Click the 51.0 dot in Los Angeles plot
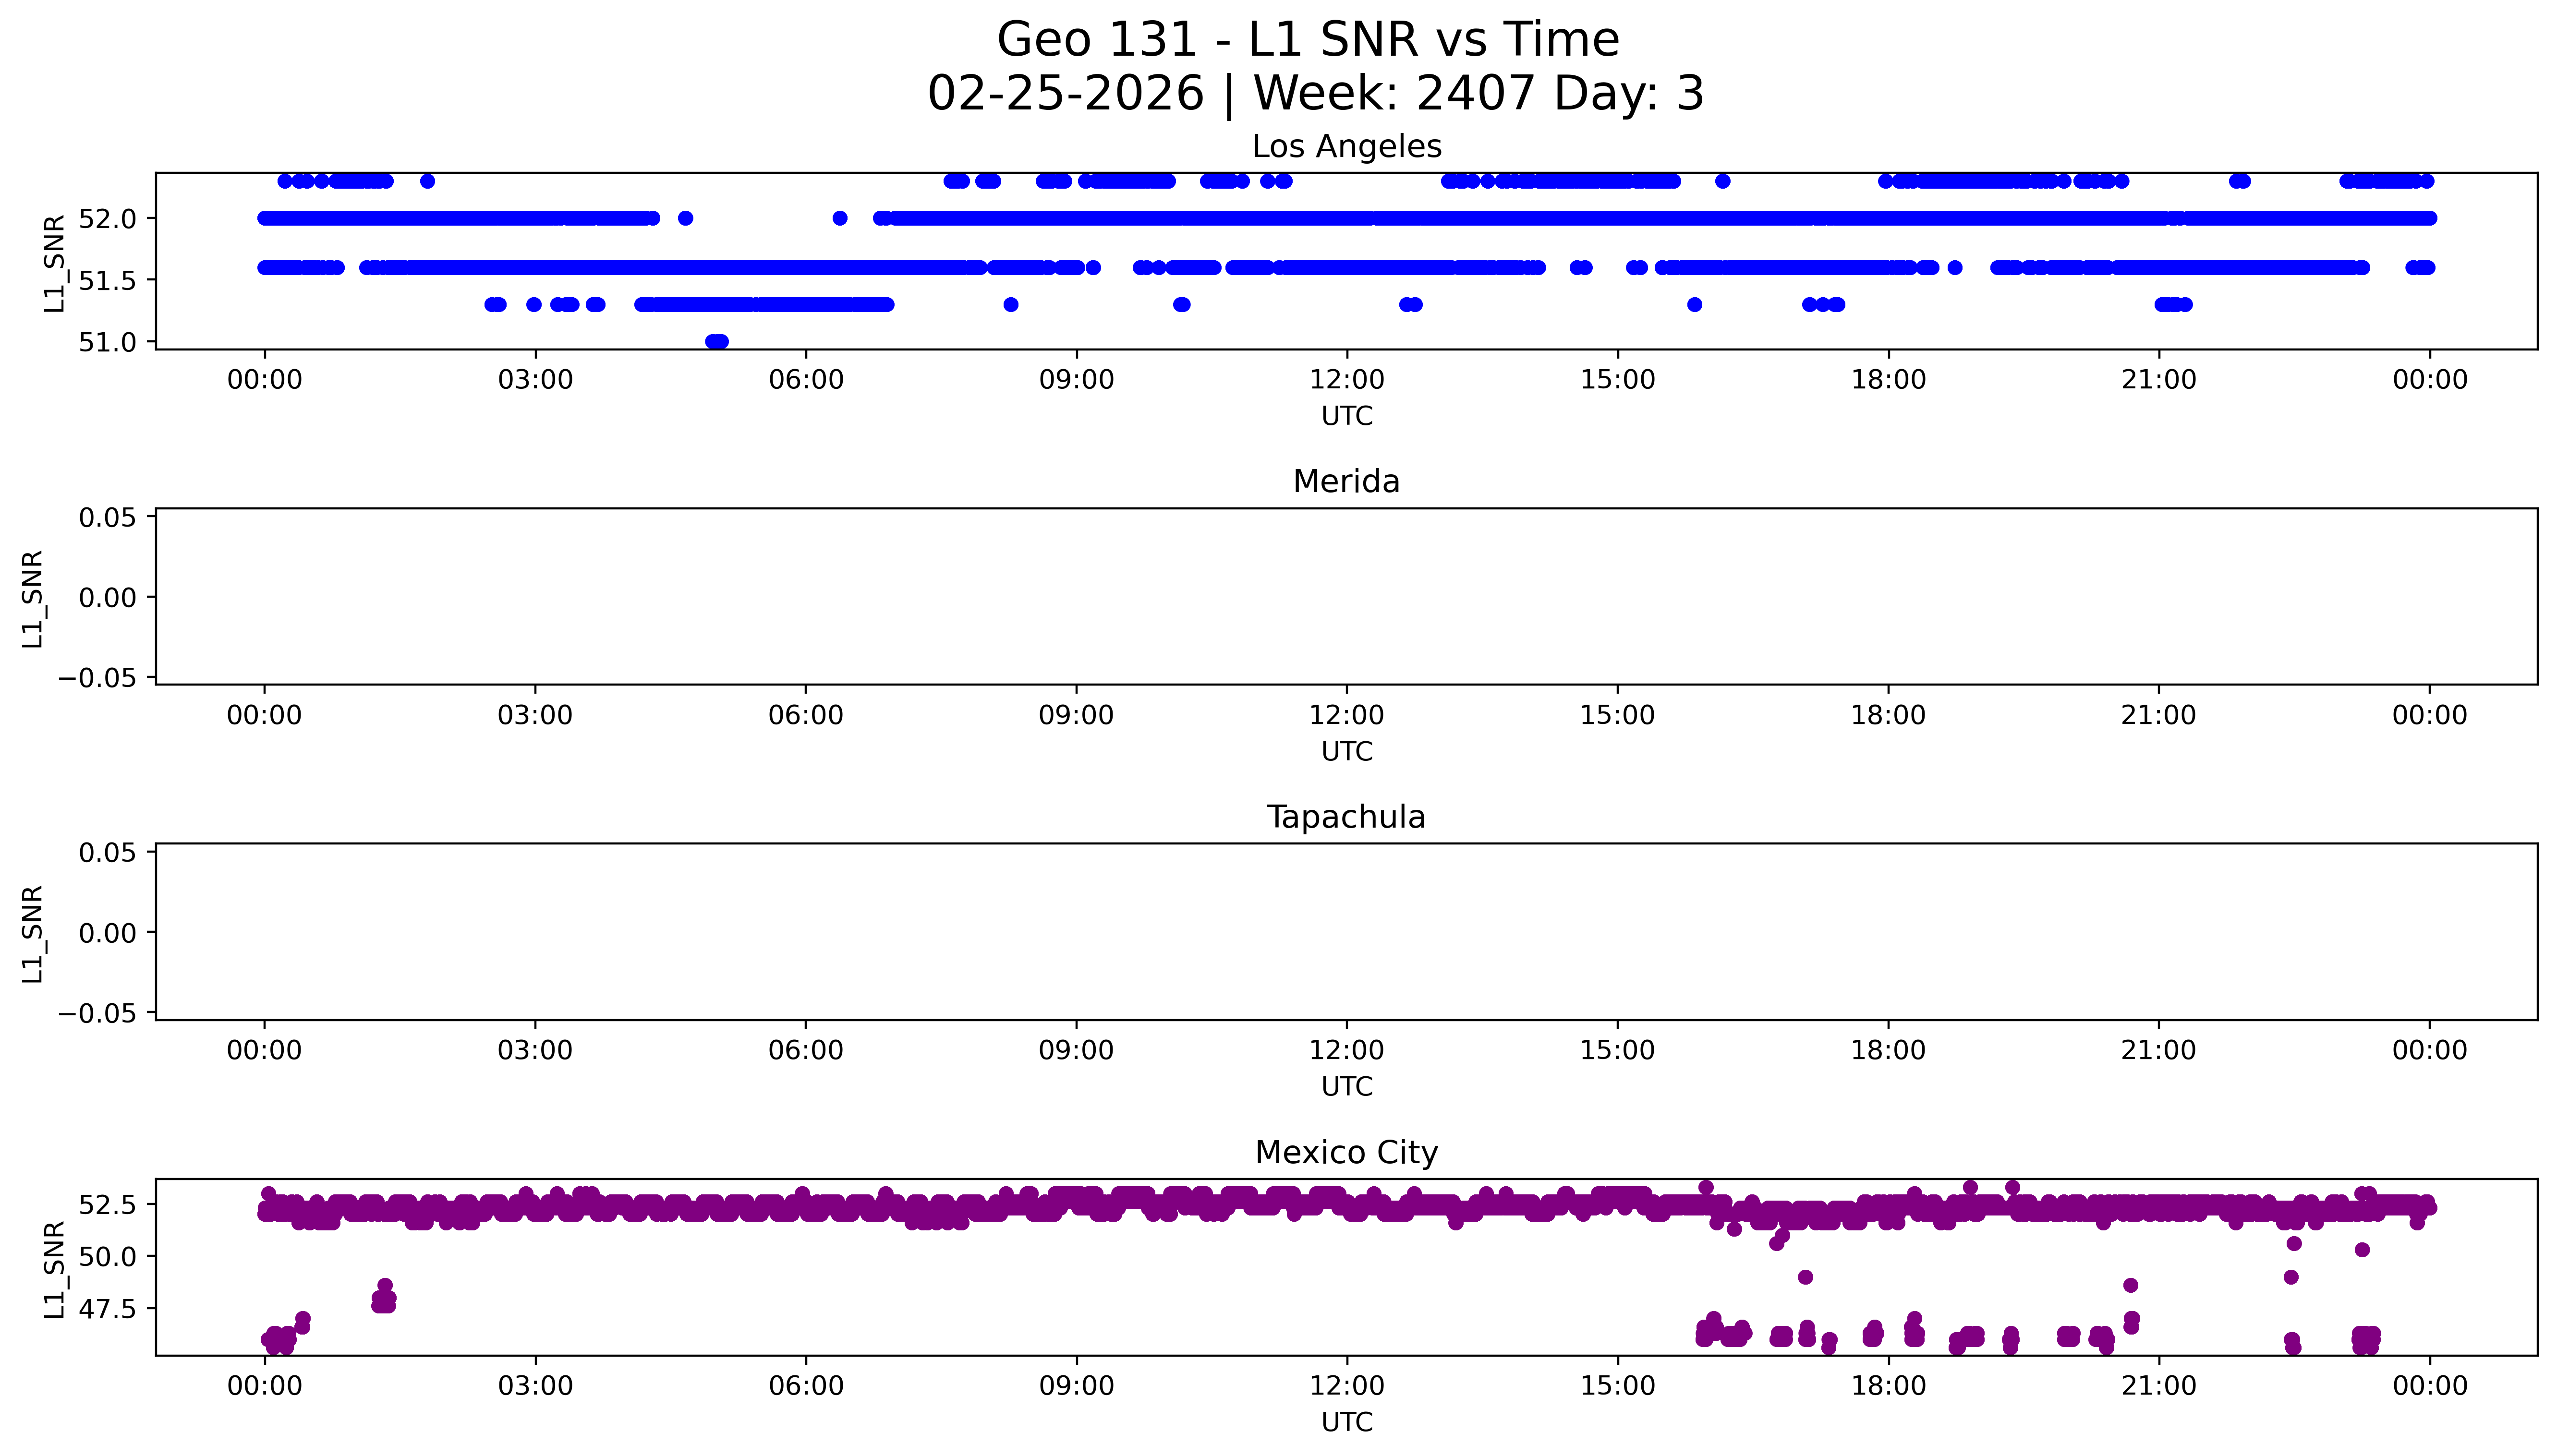2557x1456 pixels. click(716, 342)
